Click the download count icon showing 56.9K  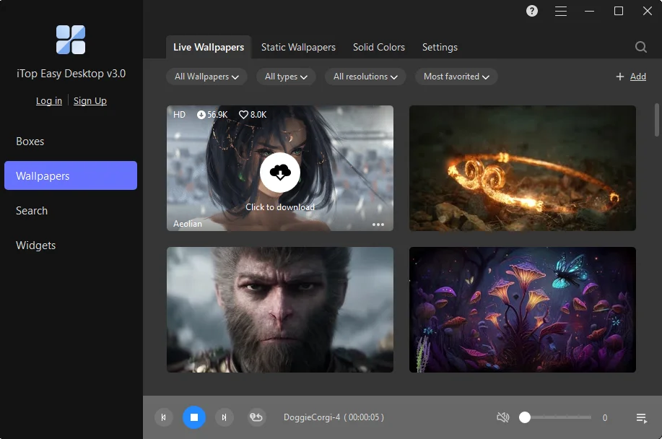coord(201,114)
